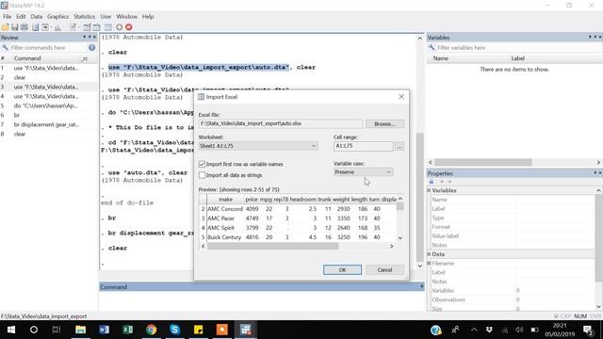Show hidden tray icons chevron
Image resolution: width=603 pixels, height=339 pixels.
tap(474, 330)
